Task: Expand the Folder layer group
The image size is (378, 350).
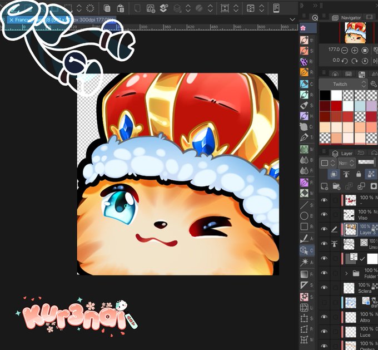Action: (346, 273)
